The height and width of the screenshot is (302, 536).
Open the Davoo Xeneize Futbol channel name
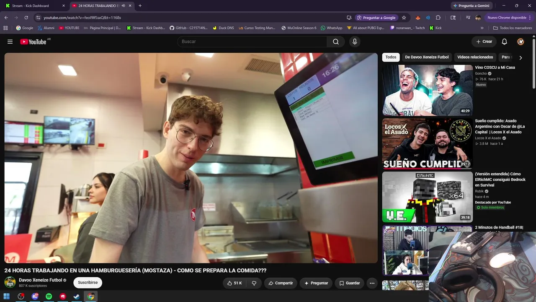pos(40,280)
